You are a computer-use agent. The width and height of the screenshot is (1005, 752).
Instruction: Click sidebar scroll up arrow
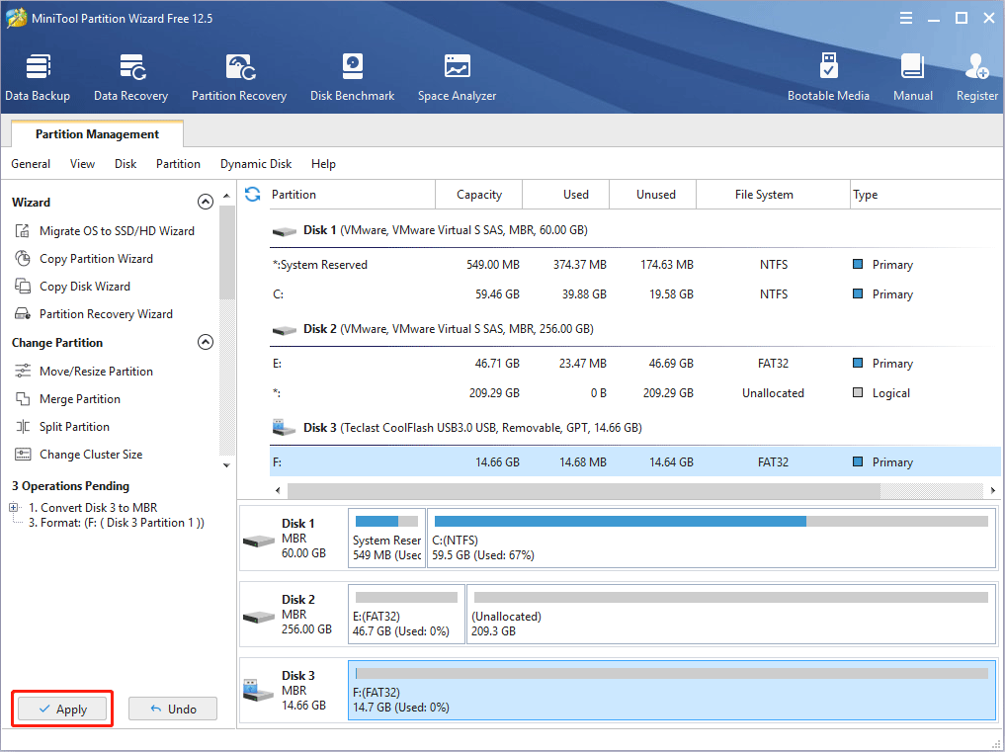pos(226,196)
